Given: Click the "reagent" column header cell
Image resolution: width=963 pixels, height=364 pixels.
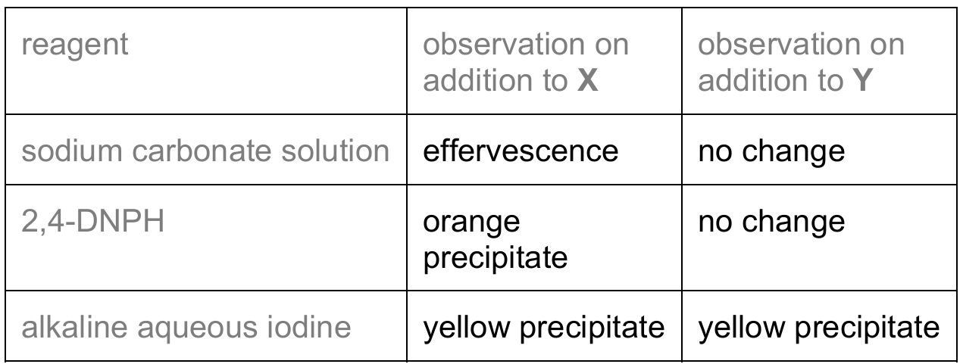Looking at the screenshot, I should click(74, 47).
